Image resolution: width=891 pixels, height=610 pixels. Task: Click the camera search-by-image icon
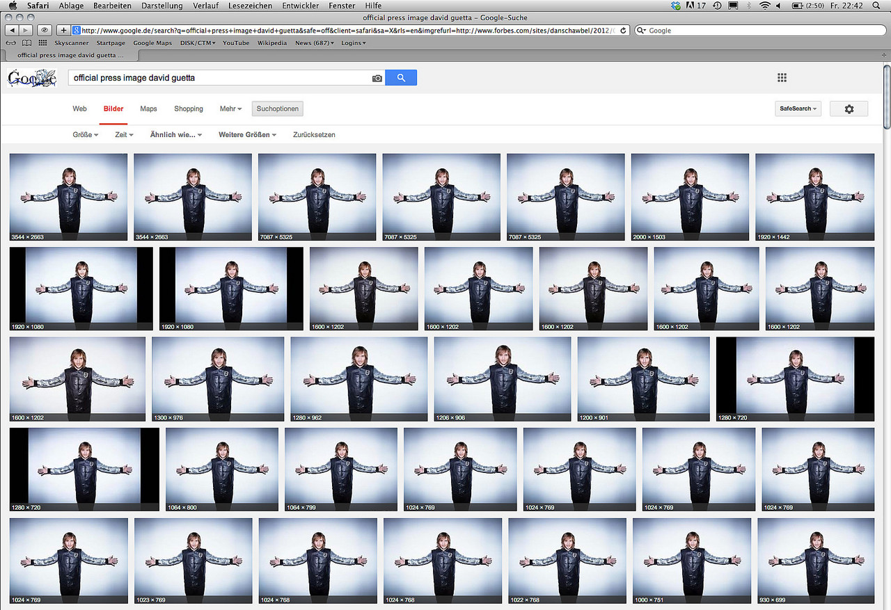pyautogui.click(x=377, y=79)
